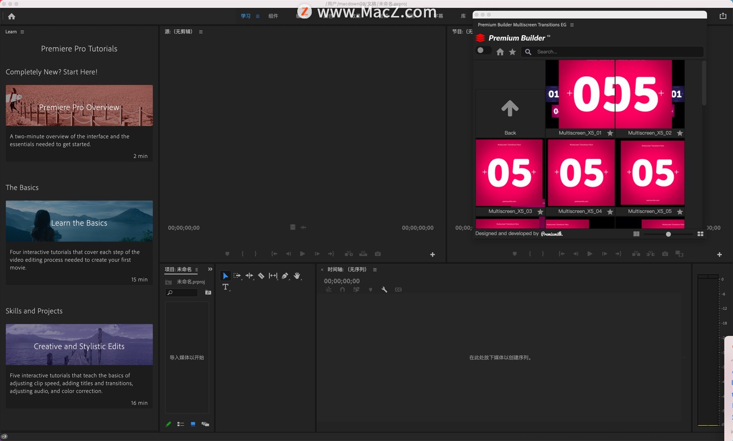This screenshot has width=733, height=441.
Task: Click Program monitor Play button
Action: pos(590,254)
